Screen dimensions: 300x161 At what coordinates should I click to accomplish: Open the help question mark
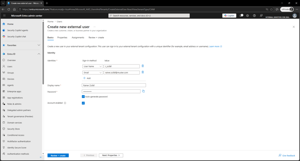click(254, 16)
